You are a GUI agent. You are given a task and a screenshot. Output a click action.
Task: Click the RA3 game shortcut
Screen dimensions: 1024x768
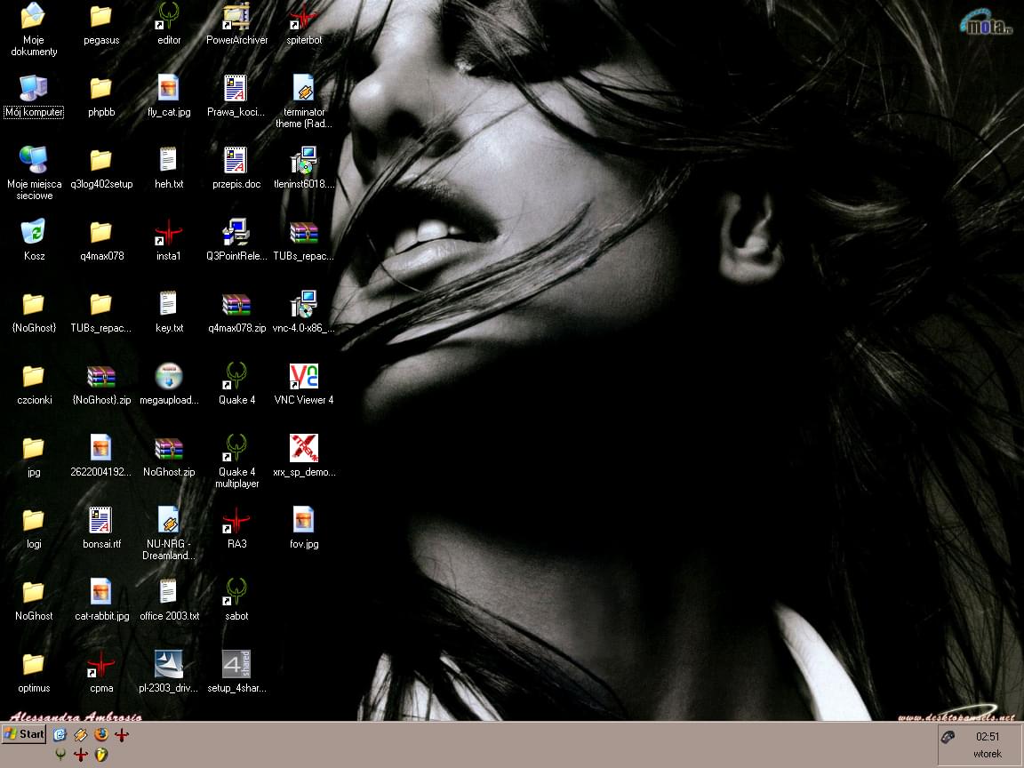tap(236, 521)
